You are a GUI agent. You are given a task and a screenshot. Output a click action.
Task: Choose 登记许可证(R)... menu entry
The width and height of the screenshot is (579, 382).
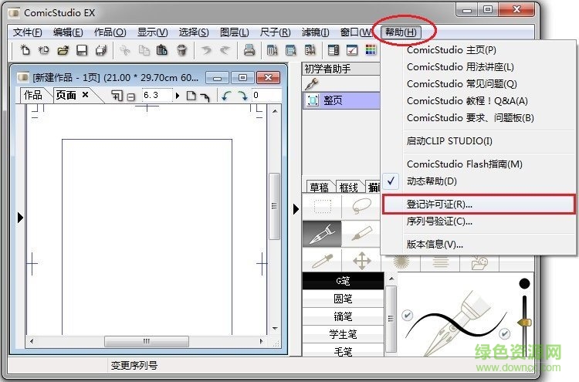[479, 204]
